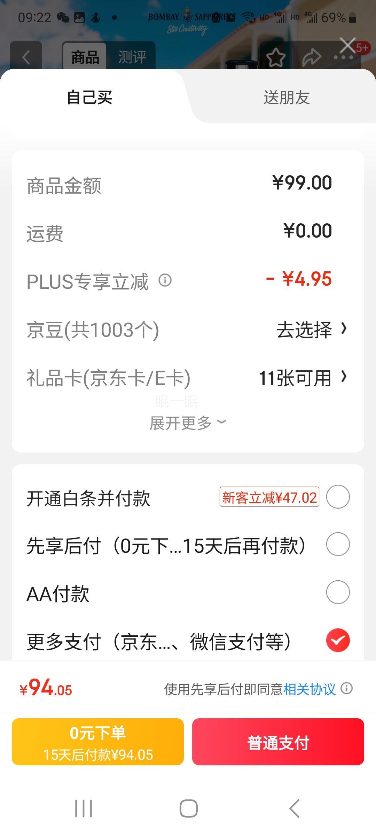Tap the star favorite icon
Screen dimensions: 376x836
(276, 57)
